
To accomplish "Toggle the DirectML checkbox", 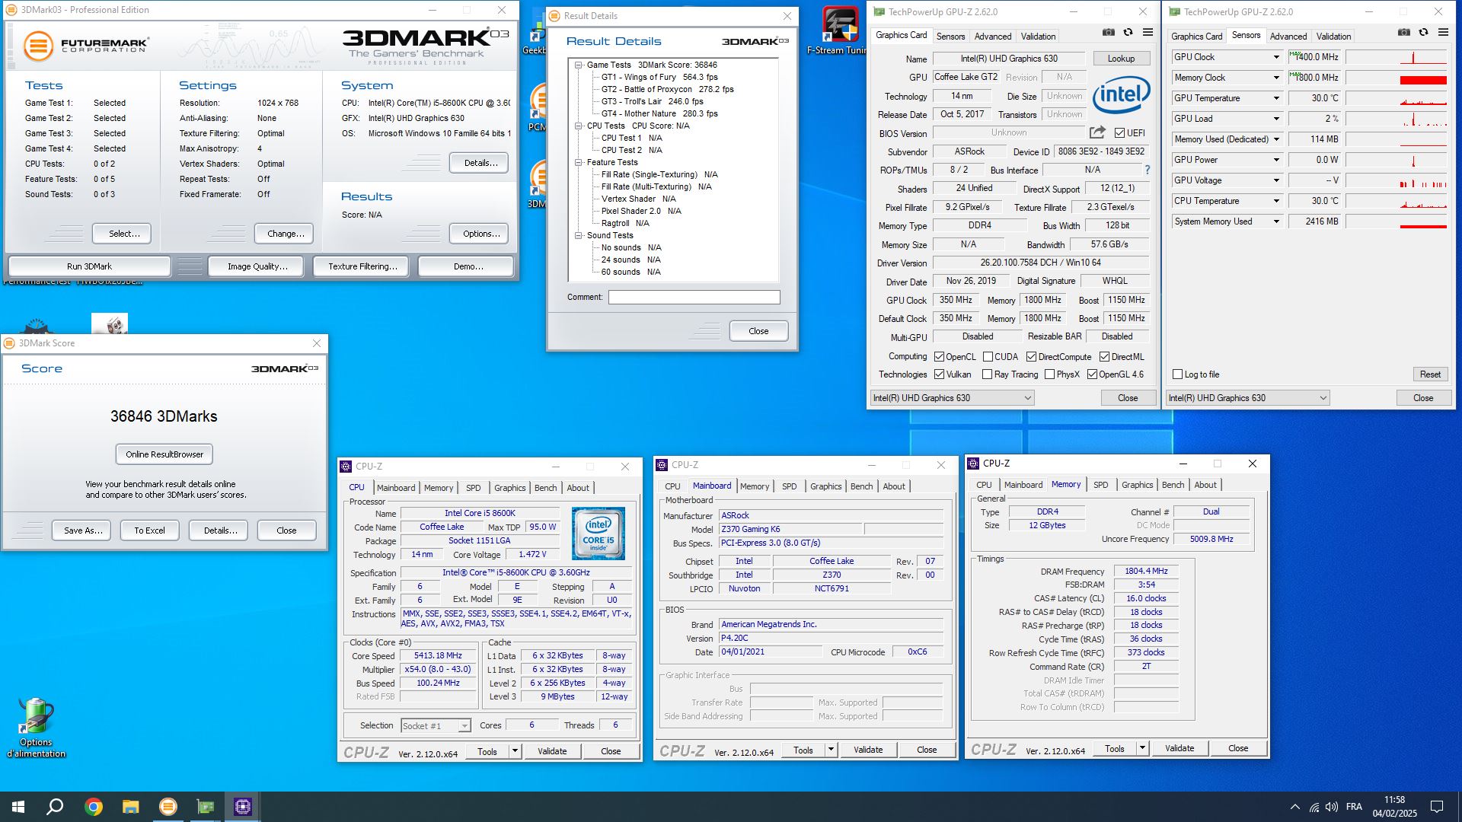I will (x=1104, y=356).
